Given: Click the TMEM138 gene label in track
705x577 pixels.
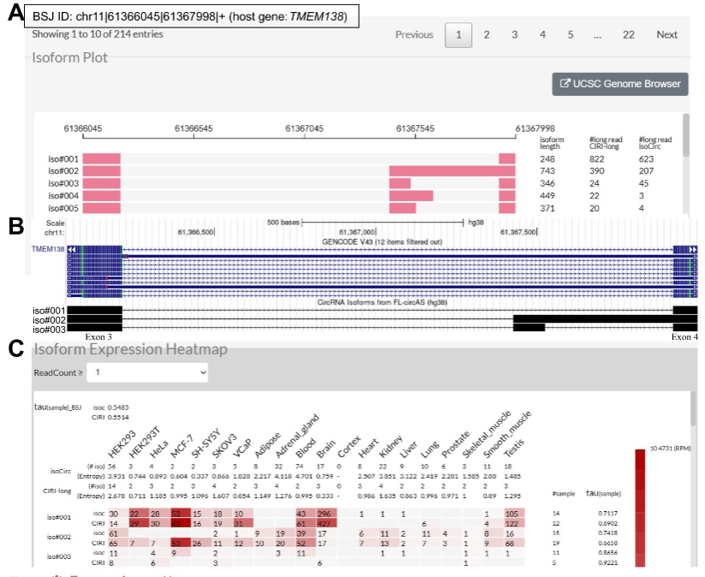Looking at the screenshot, I should coord(48,249).
